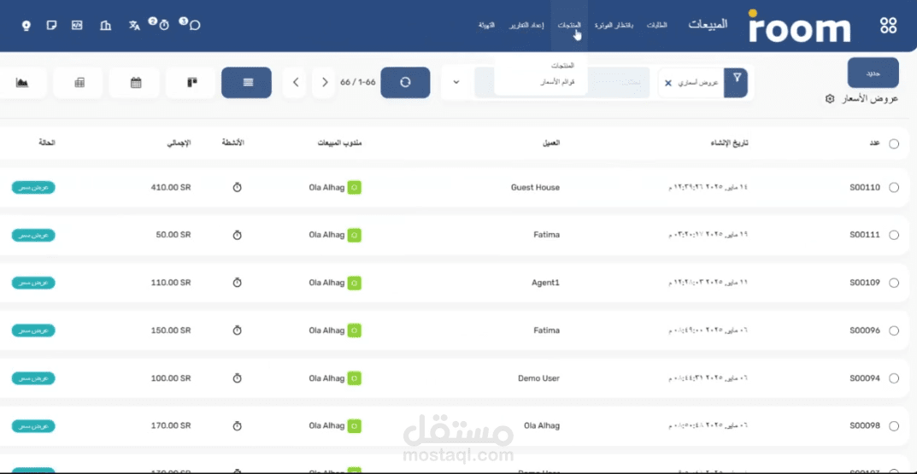This screenshot has height=474, width=917.
Task: Click the جديد new button
Action: click(x=873, y=73)
